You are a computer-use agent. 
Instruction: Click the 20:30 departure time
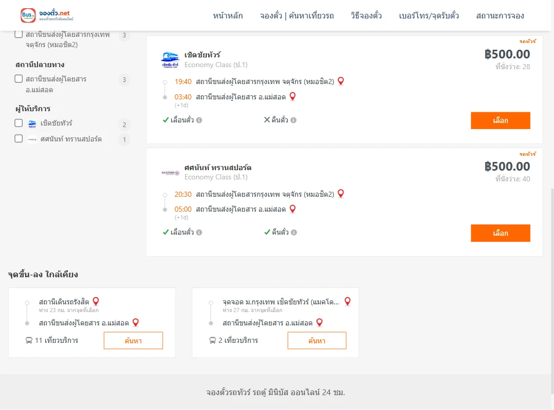pyautogui.click(x=183, y=194)
